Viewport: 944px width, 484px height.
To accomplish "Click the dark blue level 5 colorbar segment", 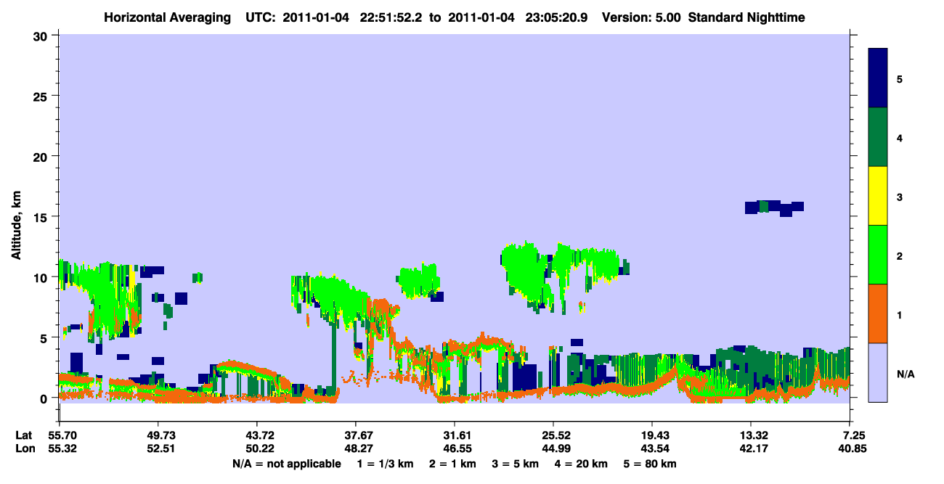I will click(878, 78).
